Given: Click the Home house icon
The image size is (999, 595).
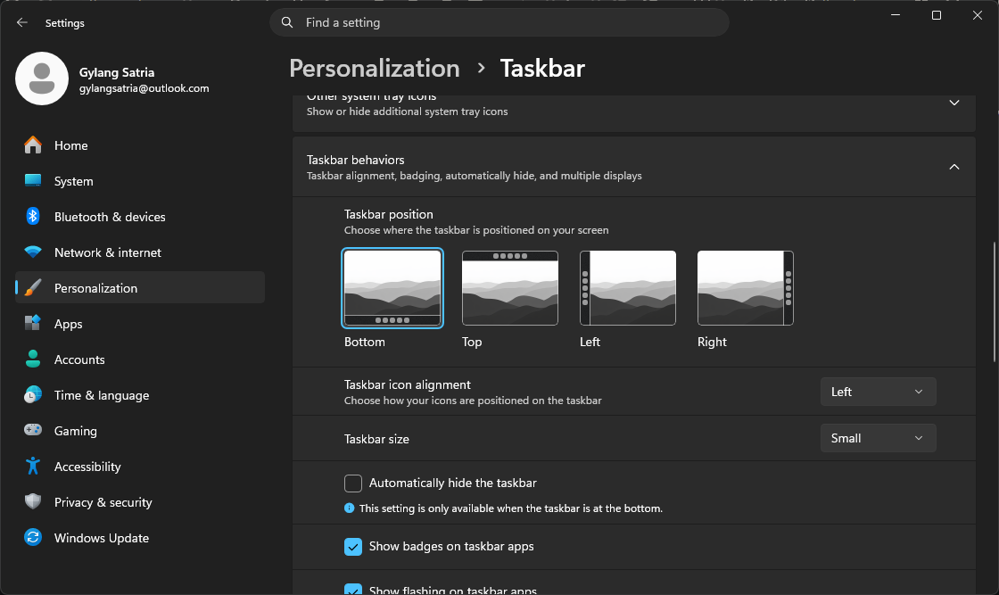Looking at the screenshot, I should 32,145.
